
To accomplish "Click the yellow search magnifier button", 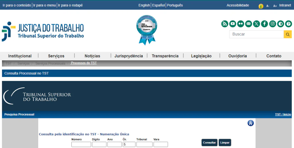I will [288, 34].
